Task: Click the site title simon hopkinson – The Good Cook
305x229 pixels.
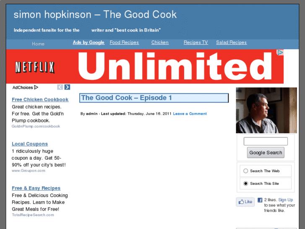Action: (x=95, y=15)
